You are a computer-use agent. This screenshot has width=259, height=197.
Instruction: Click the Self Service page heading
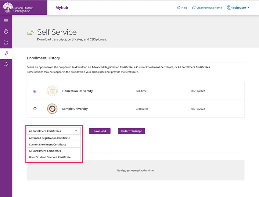pyautogui.click(x=57, y=32)
